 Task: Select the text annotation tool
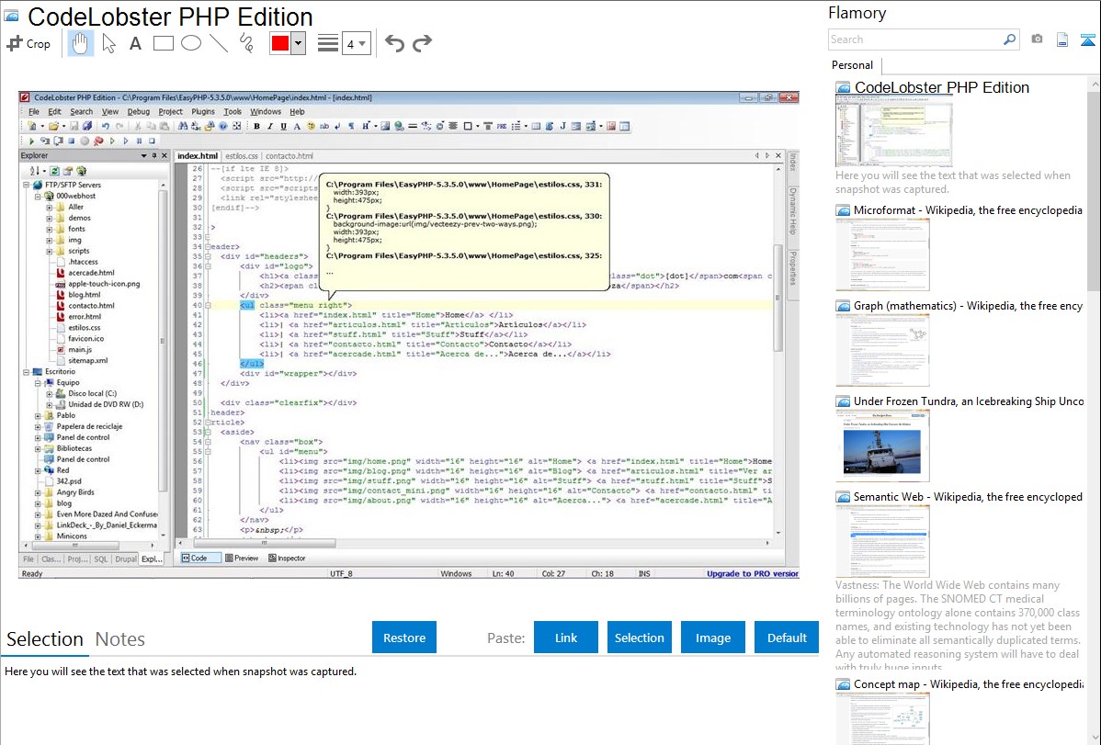(135, 43)
